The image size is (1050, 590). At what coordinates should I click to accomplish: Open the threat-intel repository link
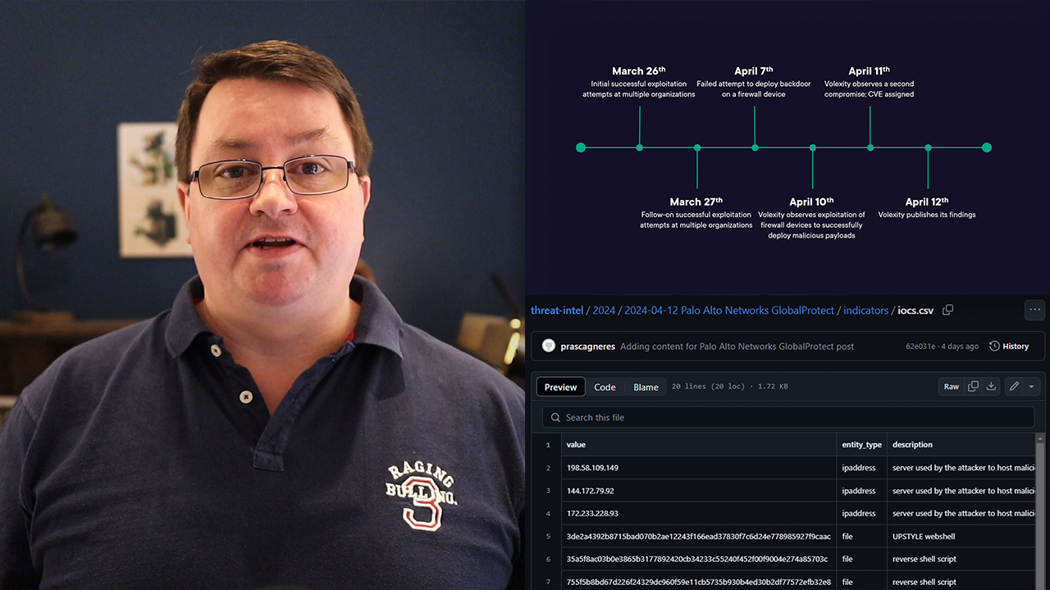pos(557,311)
